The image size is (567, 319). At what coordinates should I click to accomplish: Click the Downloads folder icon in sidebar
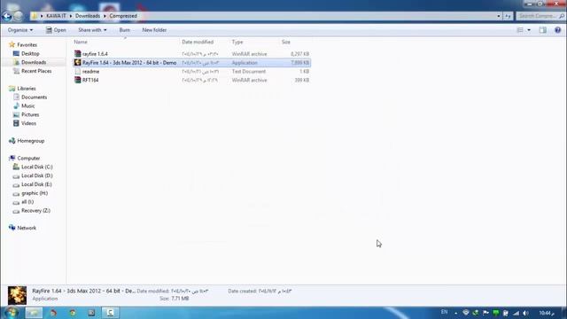16,62
